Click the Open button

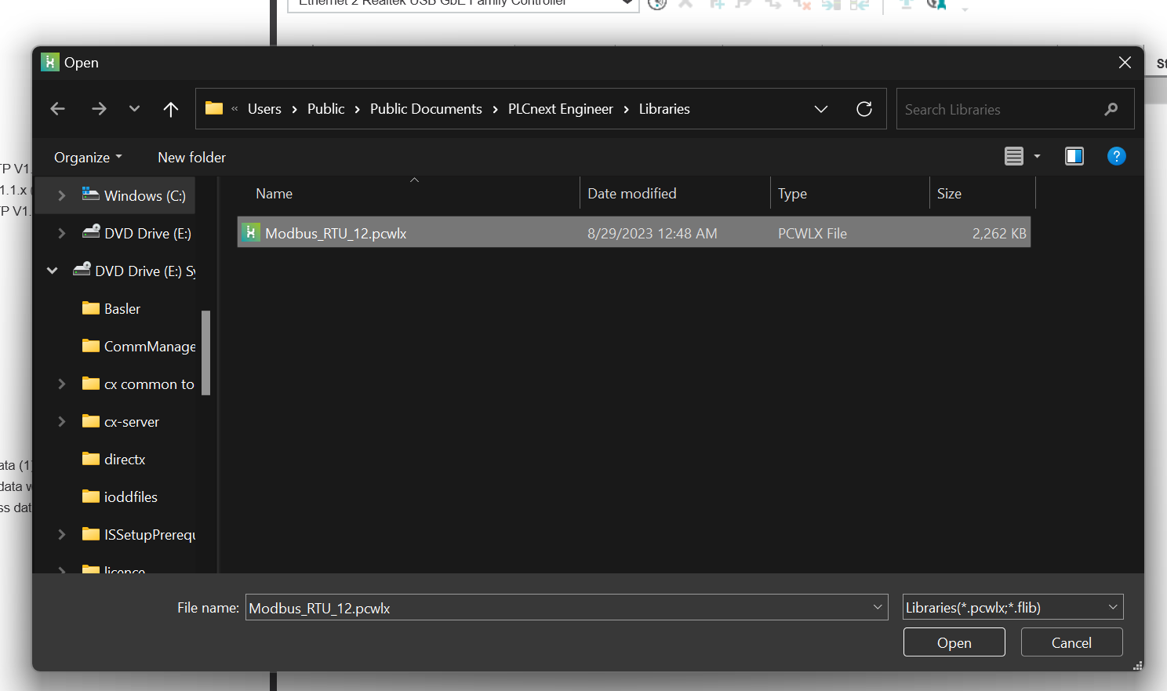[954, 642]
